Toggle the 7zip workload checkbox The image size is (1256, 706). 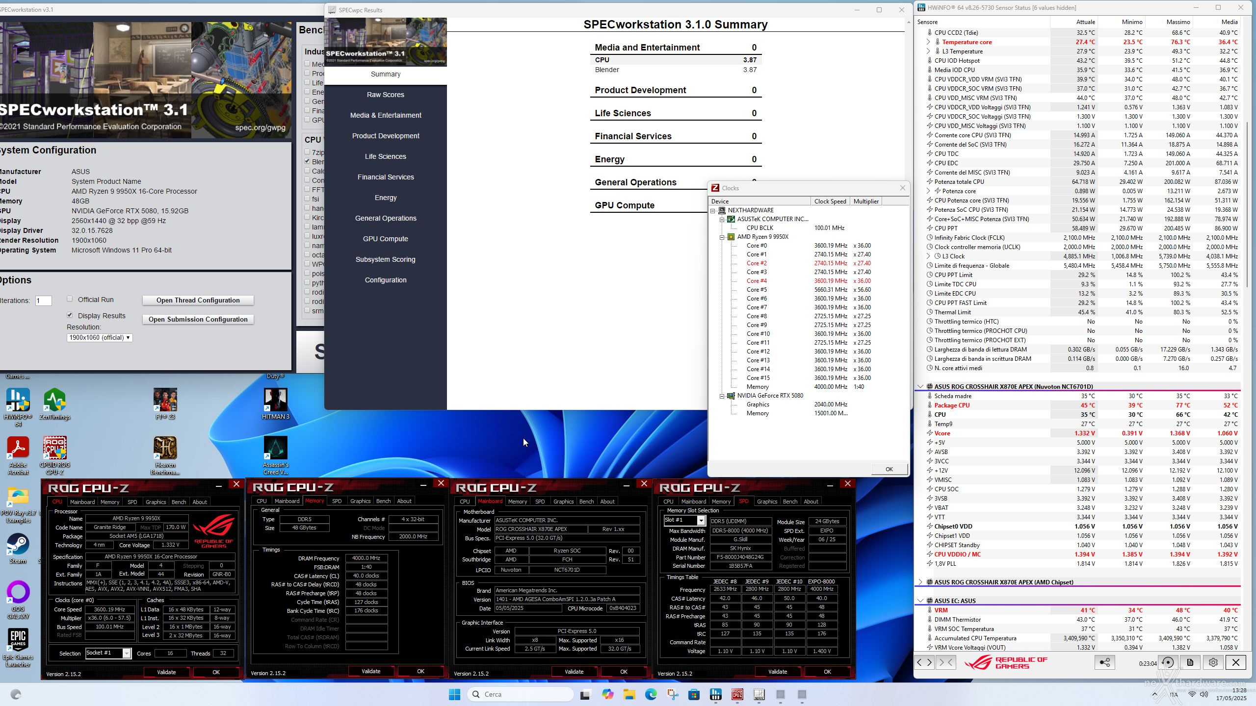[x=307, y=152]
